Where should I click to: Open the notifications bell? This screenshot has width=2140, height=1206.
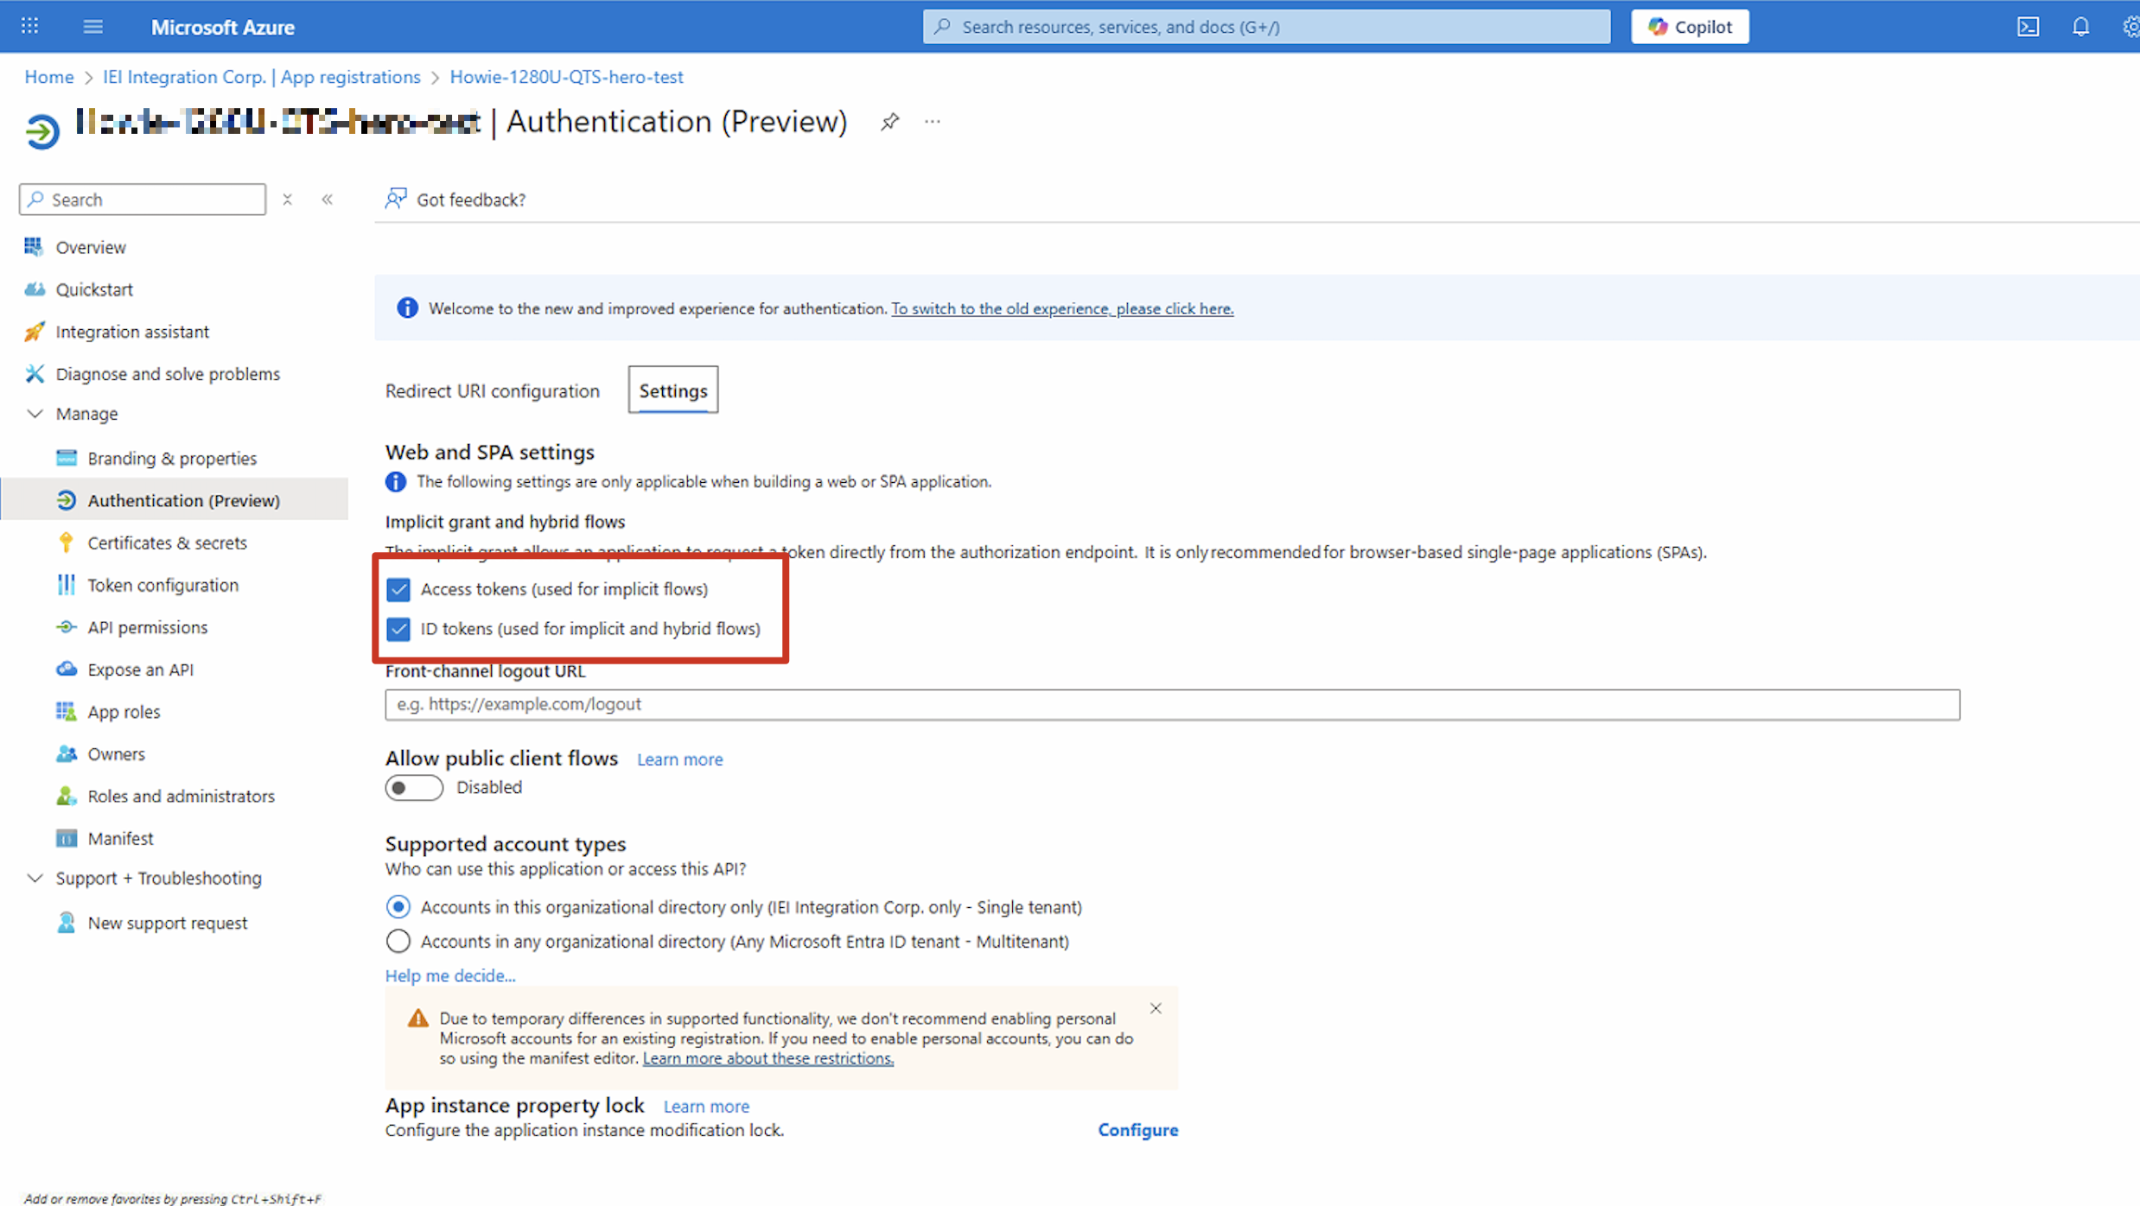click(x=2080, y=27)
